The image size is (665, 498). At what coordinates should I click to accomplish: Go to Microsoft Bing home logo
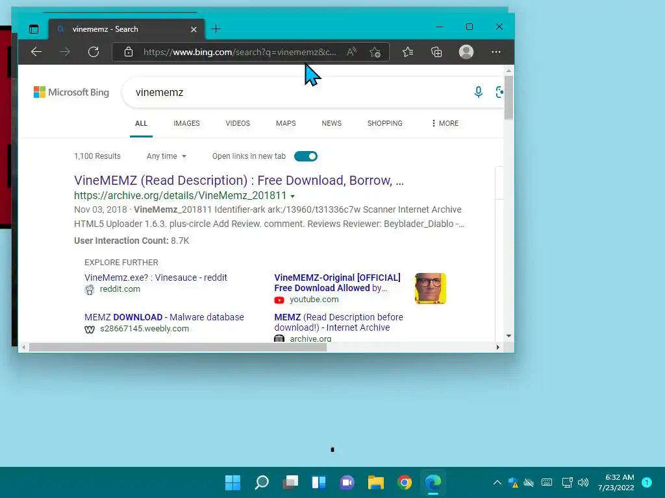pyautogui.click(x=71, y=92)
